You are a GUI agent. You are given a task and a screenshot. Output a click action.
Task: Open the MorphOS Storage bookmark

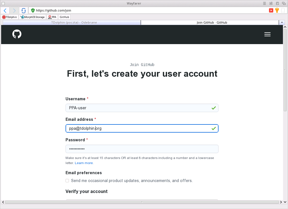pyautogui.click(x=33, y=17)
